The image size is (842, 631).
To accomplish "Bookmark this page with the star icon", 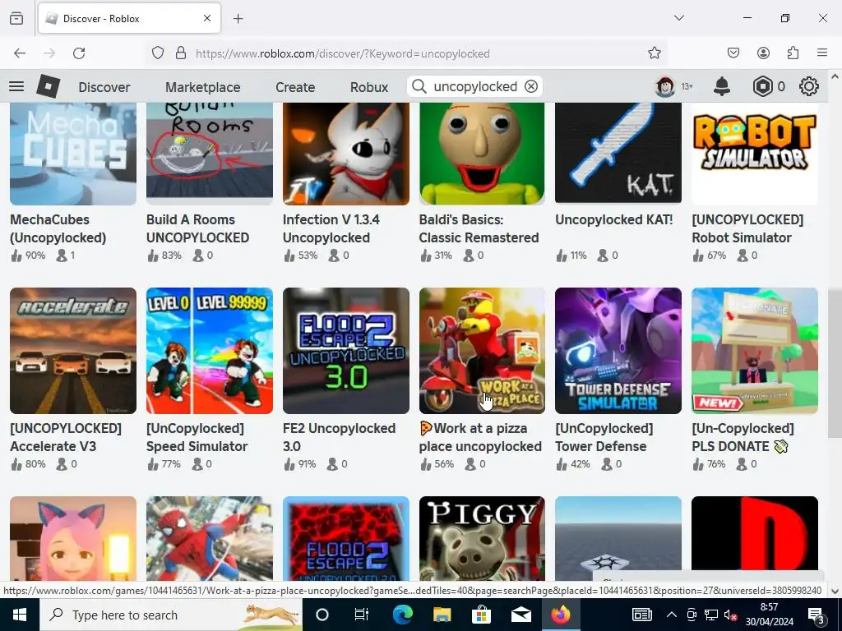I will [654, 53].
